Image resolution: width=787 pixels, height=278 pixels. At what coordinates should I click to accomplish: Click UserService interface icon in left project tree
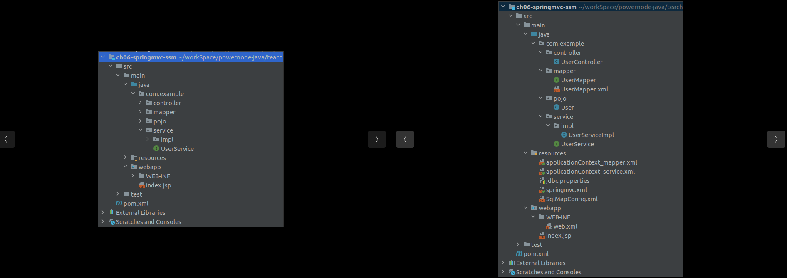[x=156, y=148]
